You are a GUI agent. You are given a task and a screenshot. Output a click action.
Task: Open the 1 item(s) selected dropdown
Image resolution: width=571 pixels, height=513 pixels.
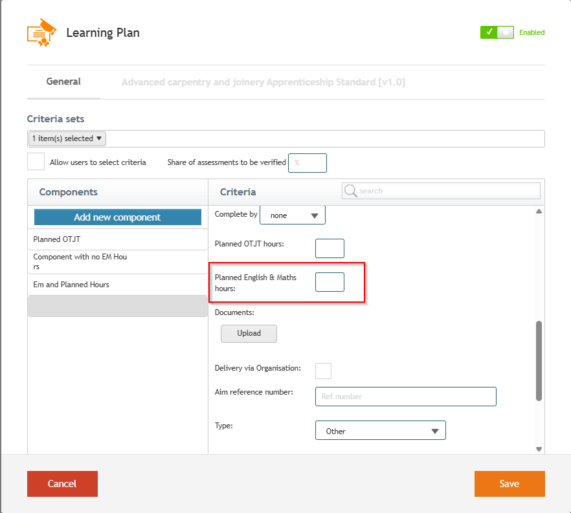(67, 138)
